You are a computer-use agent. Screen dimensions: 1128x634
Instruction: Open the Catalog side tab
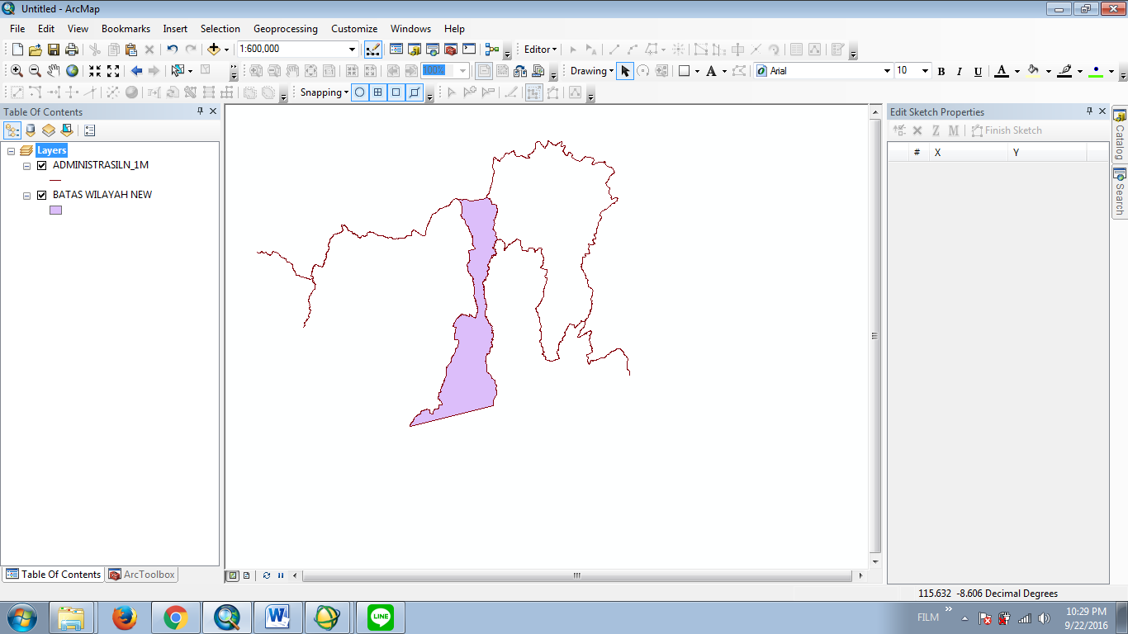[x=1120, y=135]
